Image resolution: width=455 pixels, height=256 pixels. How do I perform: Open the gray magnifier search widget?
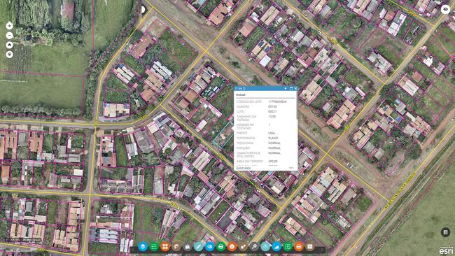254,247
